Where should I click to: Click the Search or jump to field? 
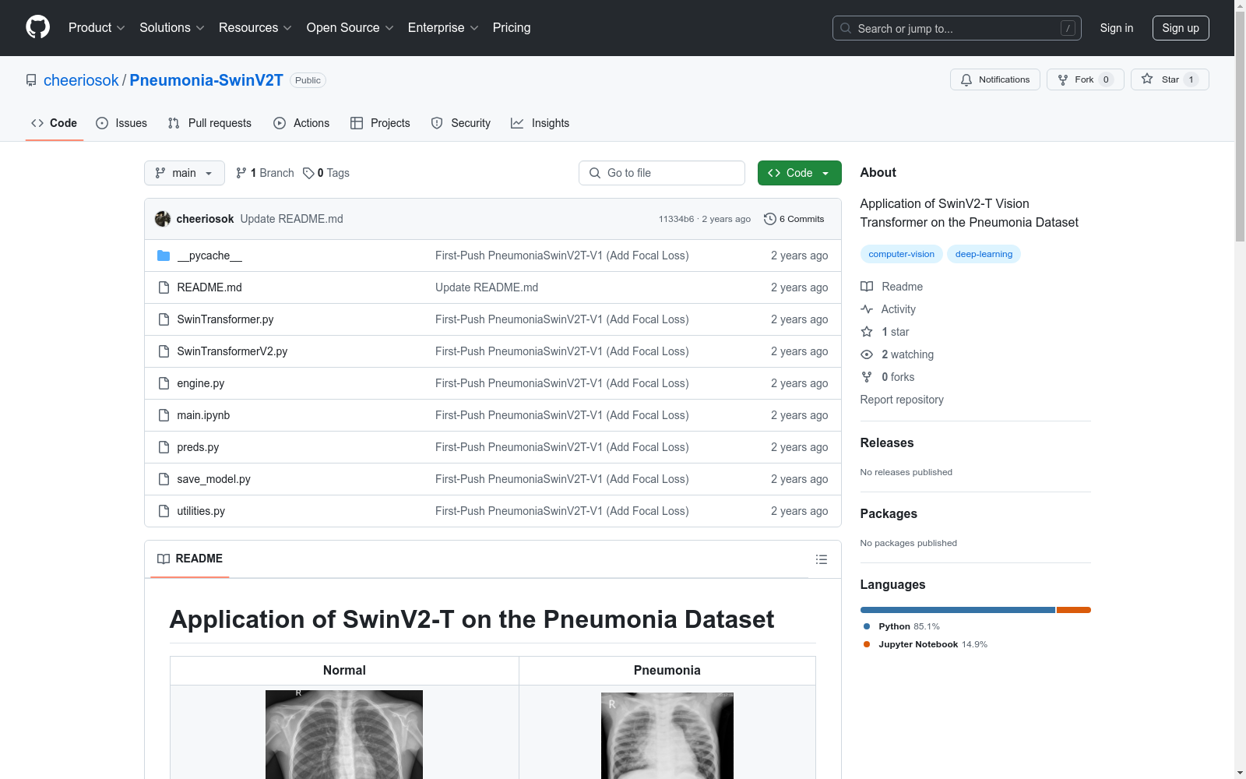tap(957, 28)
